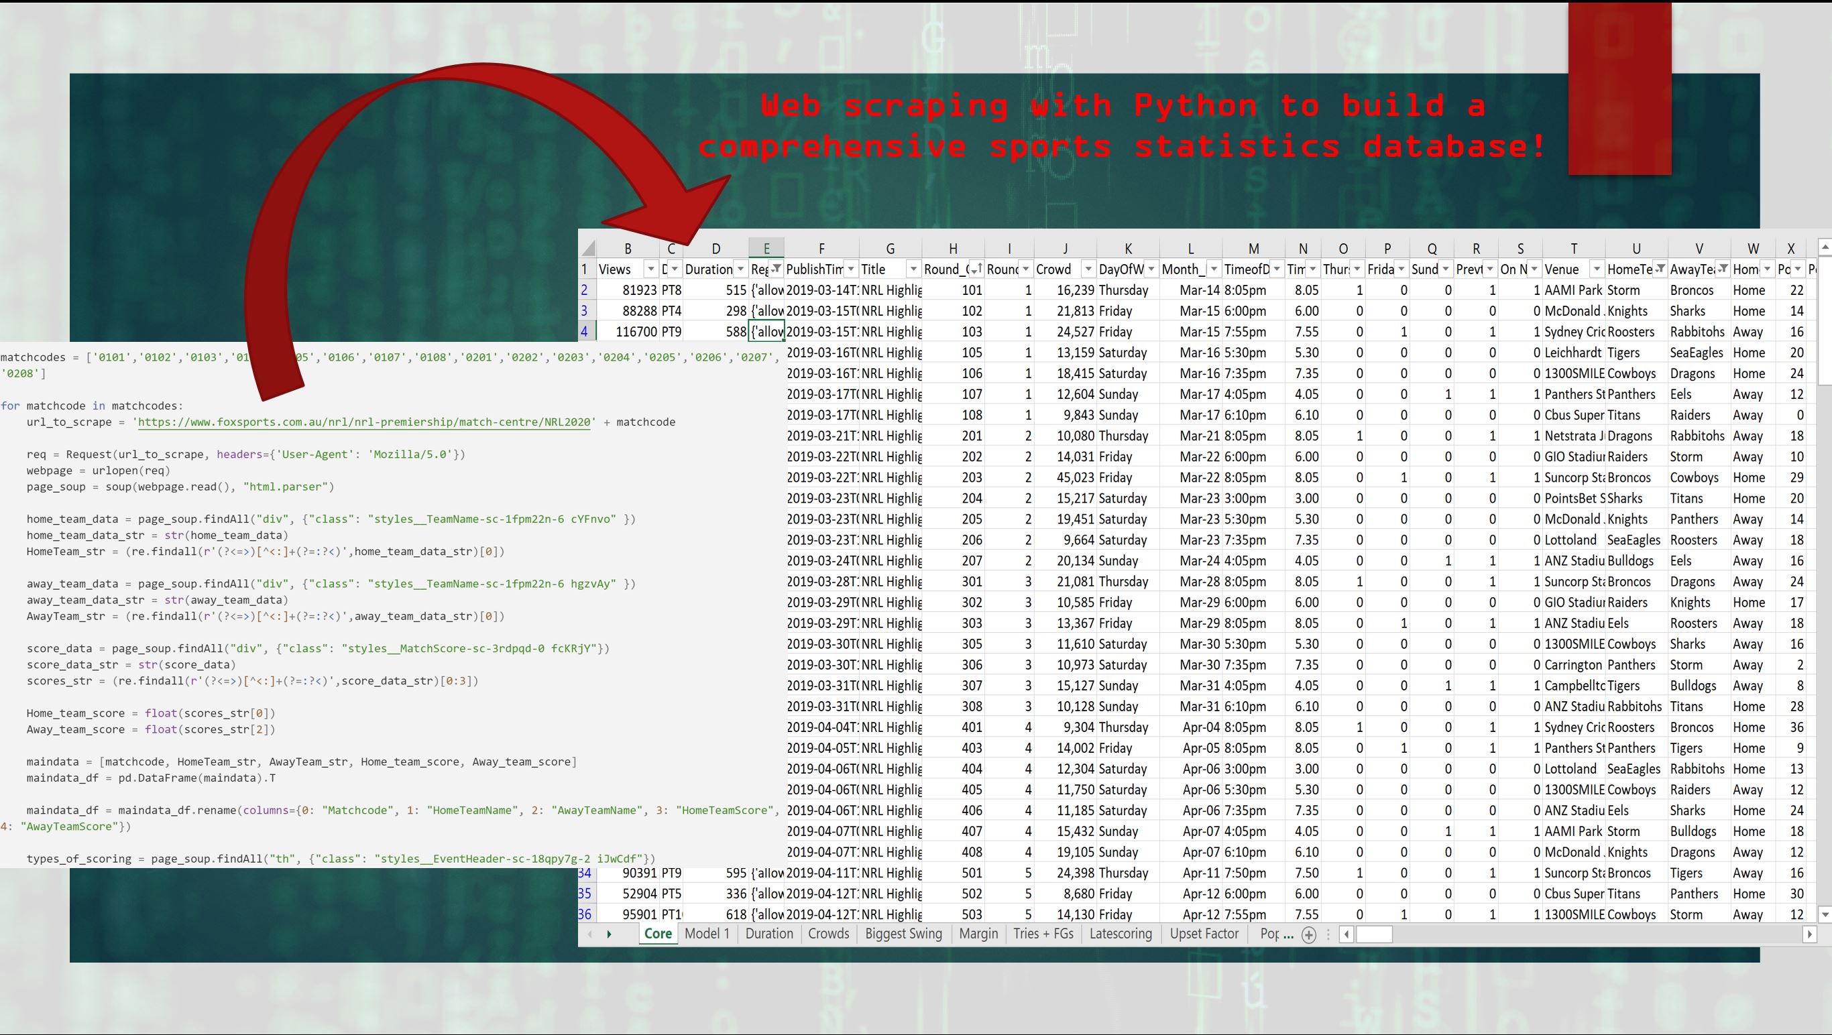This screenshot has height=1035, width=1832.
Task: Open the sorted Round_ column H filter
Action: pos(977,269)
